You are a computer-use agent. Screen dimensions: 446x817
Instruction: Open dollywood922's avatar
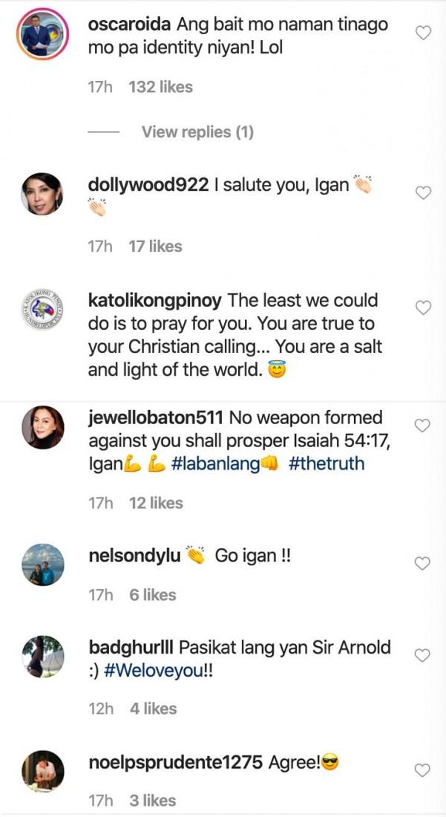click(42, 194)
